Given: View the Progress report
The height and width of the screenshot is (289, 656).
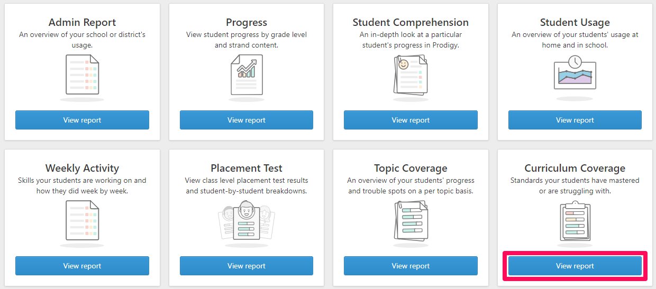Looking at the screenshot, I should 247,120.
